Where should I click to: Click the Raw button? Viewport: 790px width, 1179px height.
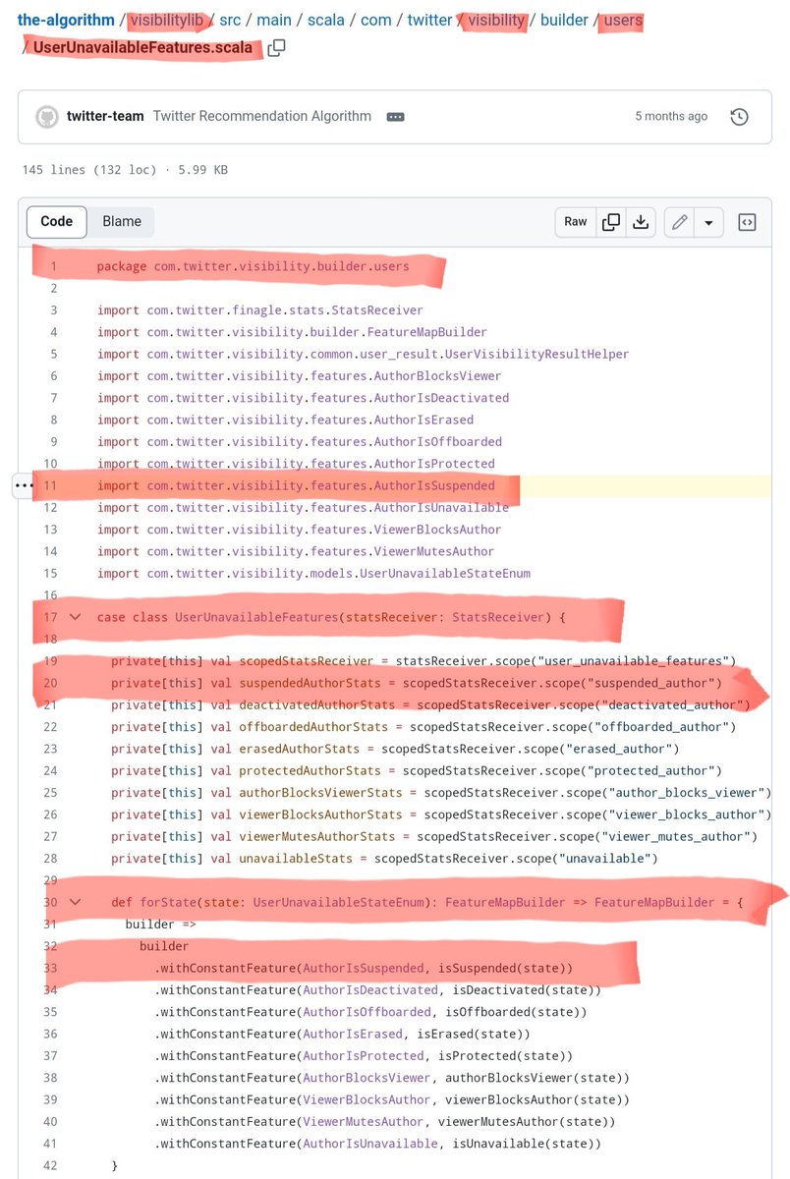click(575, 222)
